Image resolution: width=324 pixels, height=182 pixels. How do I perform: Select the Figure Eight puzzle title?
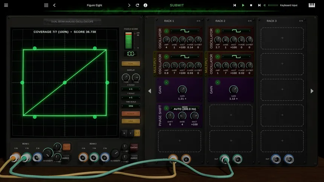95,5
